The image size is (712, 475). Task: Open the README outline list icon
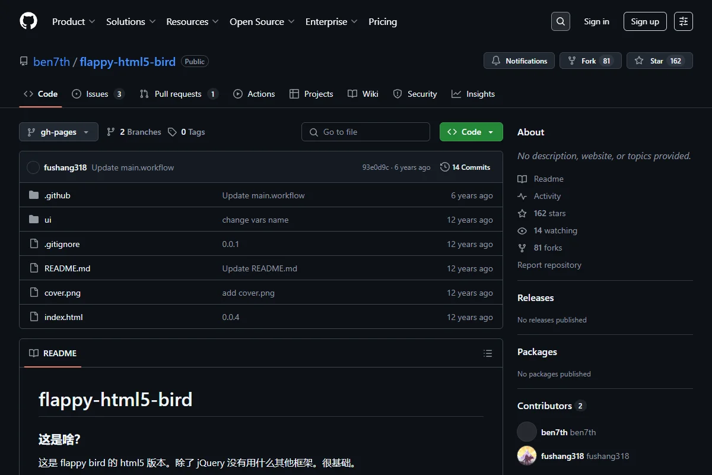pos(488,353)
